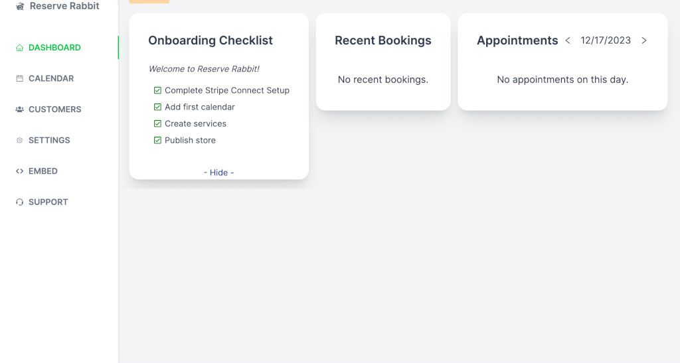Go to previous appointments day arrow
The image size is (680, 363).
[568, 40]
